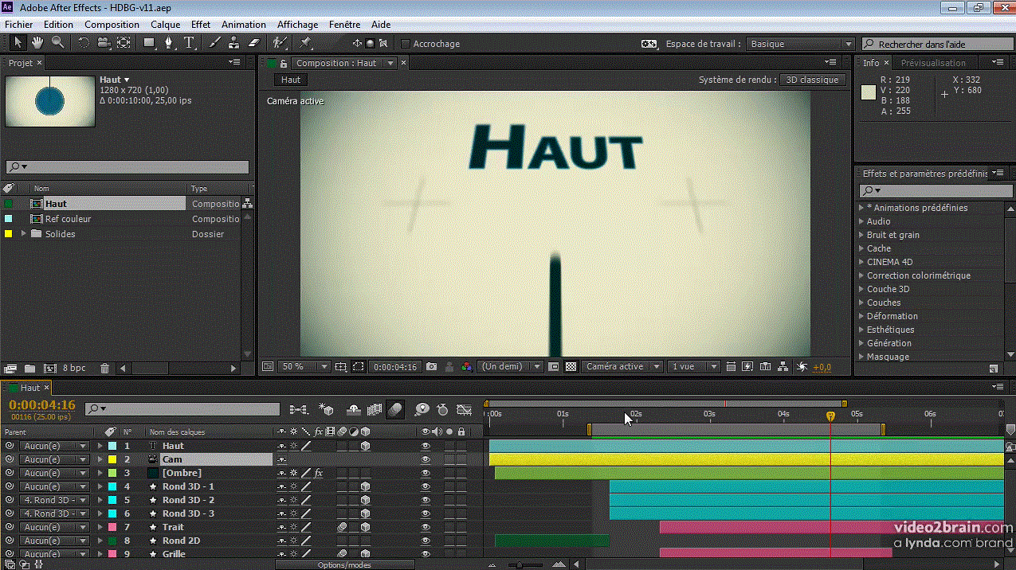Screen dimensions: 1016x570
Task: Click the pink label color of Trait layer
Action: pyautogui.click(x=112, y=527)
